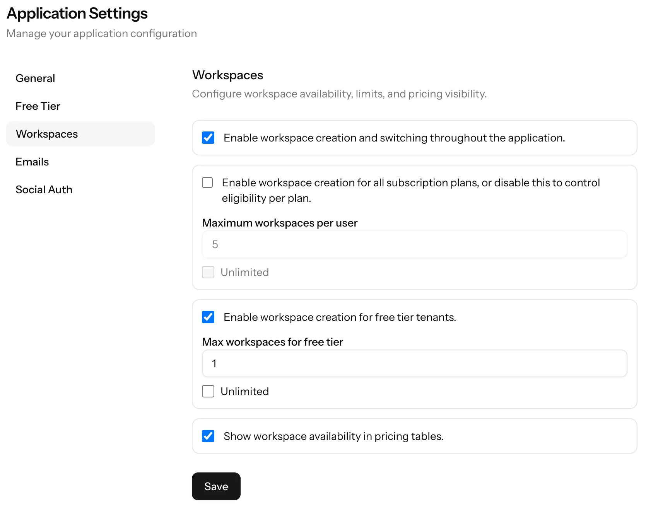Enable workspace creation for all subscription plans

(208, 182)
